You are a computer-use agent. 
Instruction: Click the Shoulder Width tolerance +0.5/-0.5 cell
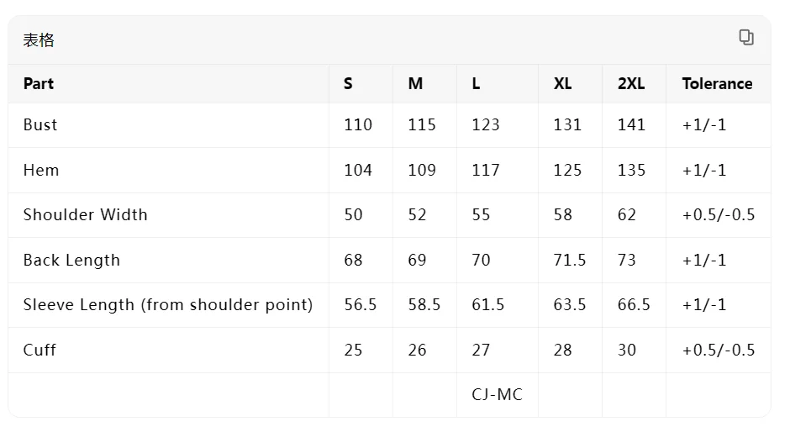click(x=719, y=215)
